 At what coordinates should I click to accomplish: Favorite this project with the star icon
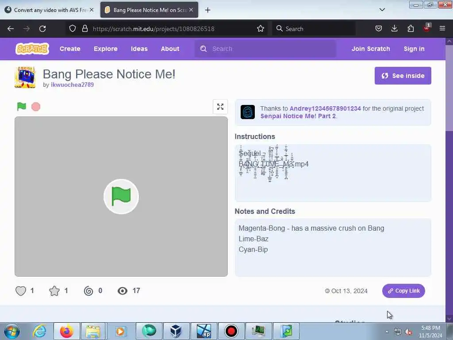click(54, 290)
